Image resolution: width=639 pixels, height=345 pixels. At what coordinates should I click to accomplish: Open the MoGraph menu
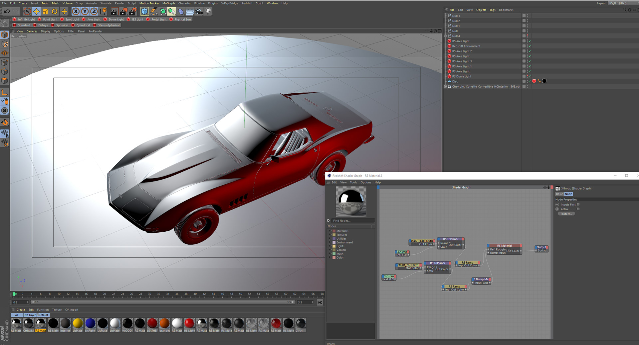pyautogui.click(x=168, y=3)
